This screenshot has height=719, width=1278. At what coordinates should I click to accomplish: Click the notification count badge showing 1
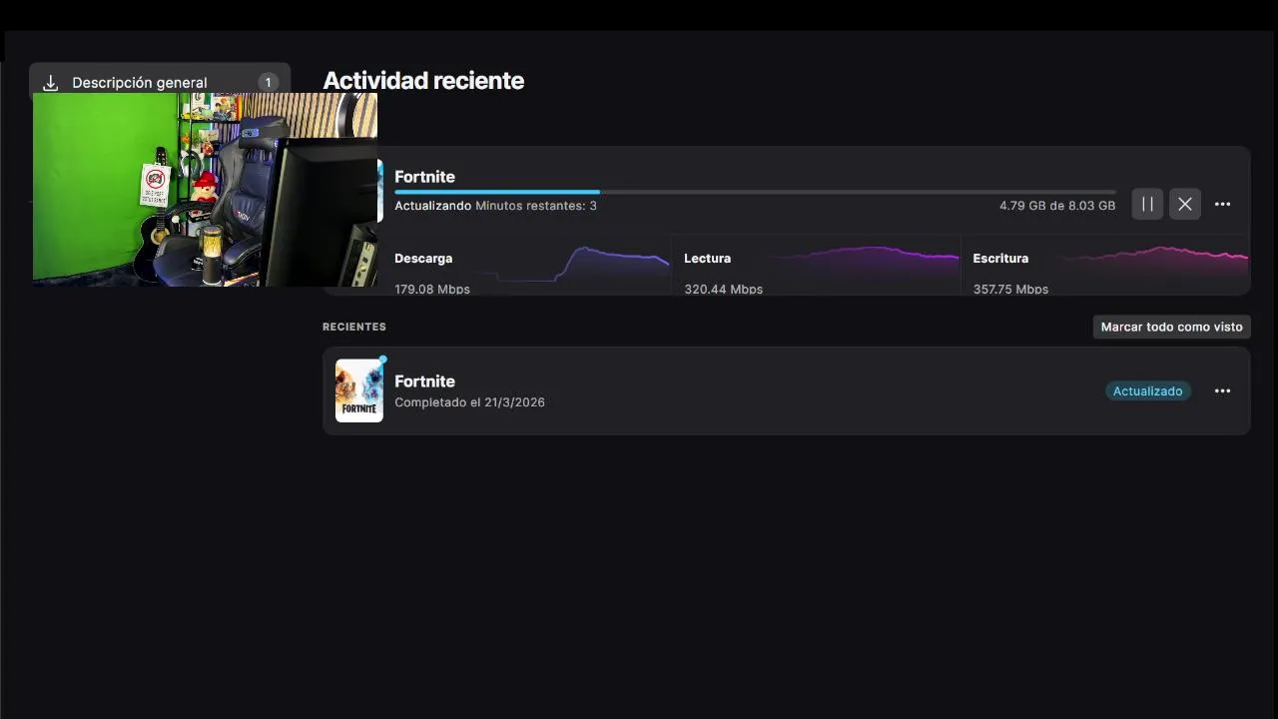267,82
